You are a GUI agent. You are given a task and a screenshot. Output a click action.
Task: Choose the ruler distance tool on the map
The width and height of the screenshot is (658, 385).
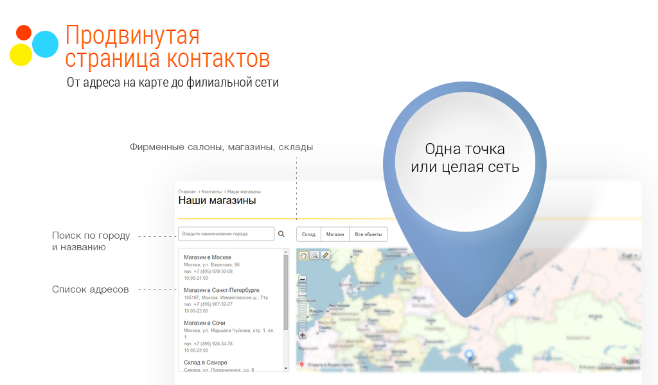point(325,255)
